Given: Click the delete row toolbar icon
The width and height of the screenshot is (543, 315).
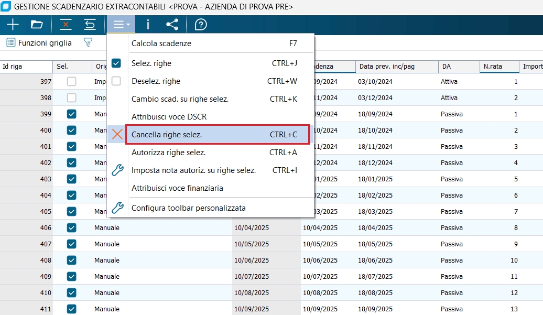Looking at the screenshot, I should tap(66, 25).
